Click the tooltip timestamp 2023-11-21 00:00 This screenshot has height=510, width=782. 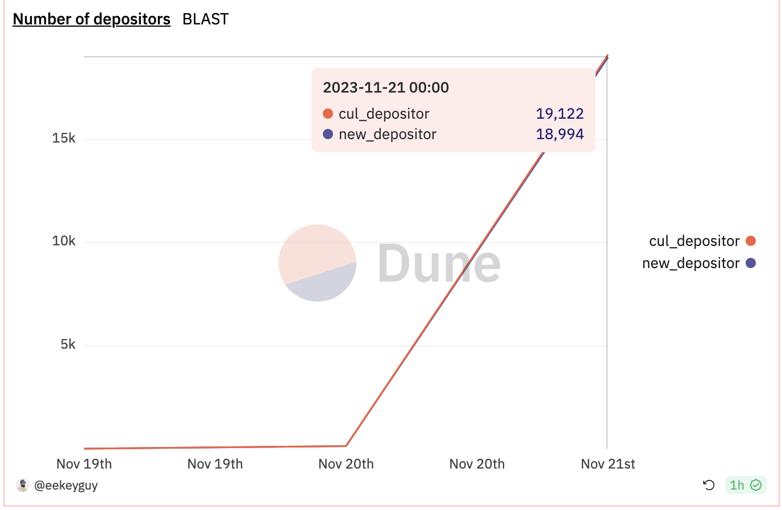pyautogui.click(x=386, y=87)
